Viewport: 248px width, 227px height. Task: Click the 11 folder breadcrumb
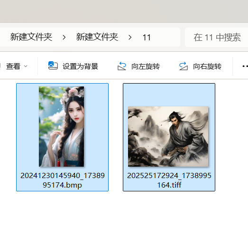pos(147,38)
